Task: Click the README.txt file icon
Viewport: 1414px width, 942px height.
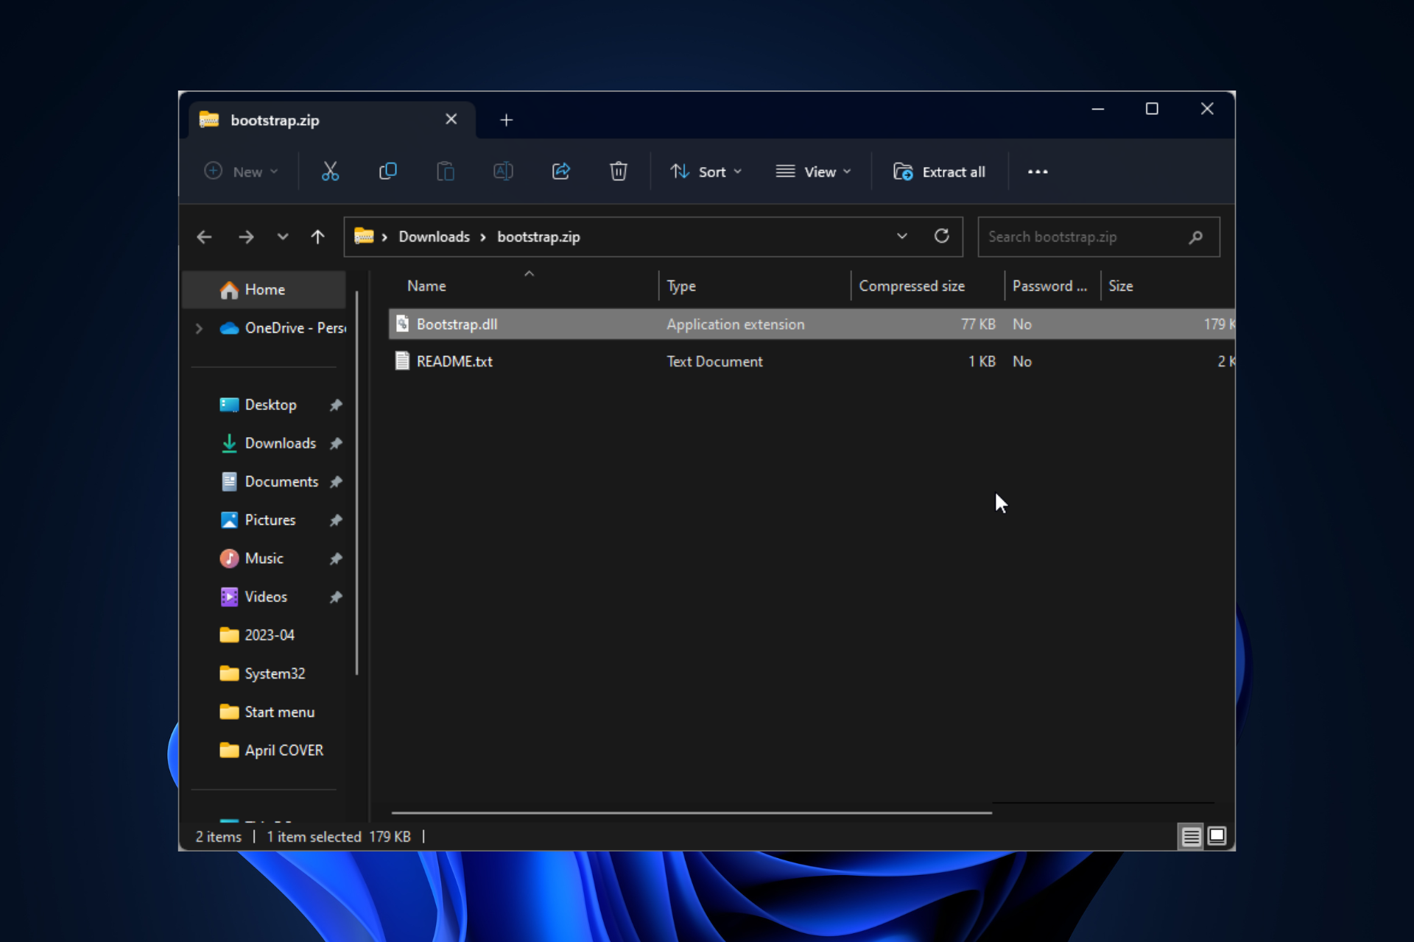Action: click(x=402, y=361)
